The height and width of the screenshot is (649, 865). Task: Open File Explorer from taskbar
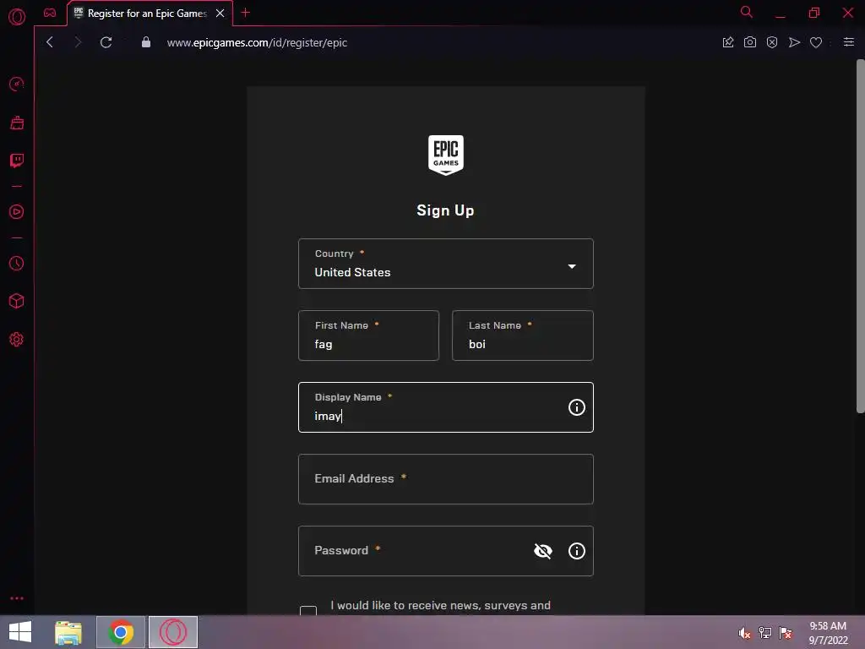coord(68,632)
